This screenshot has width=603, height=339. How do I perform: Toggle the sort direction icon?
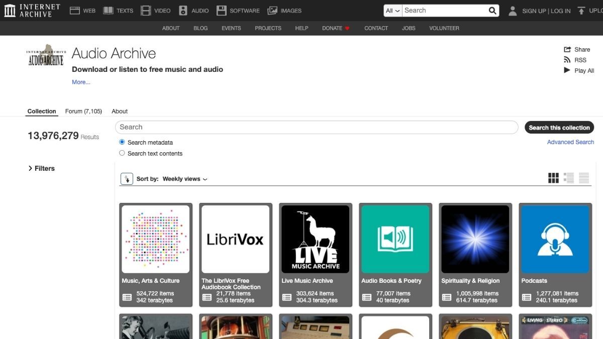point(127,179)
